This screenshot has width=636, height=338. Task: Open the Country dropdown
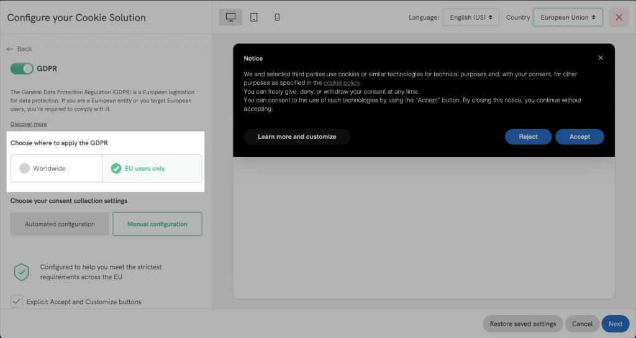tap(568, 17)
